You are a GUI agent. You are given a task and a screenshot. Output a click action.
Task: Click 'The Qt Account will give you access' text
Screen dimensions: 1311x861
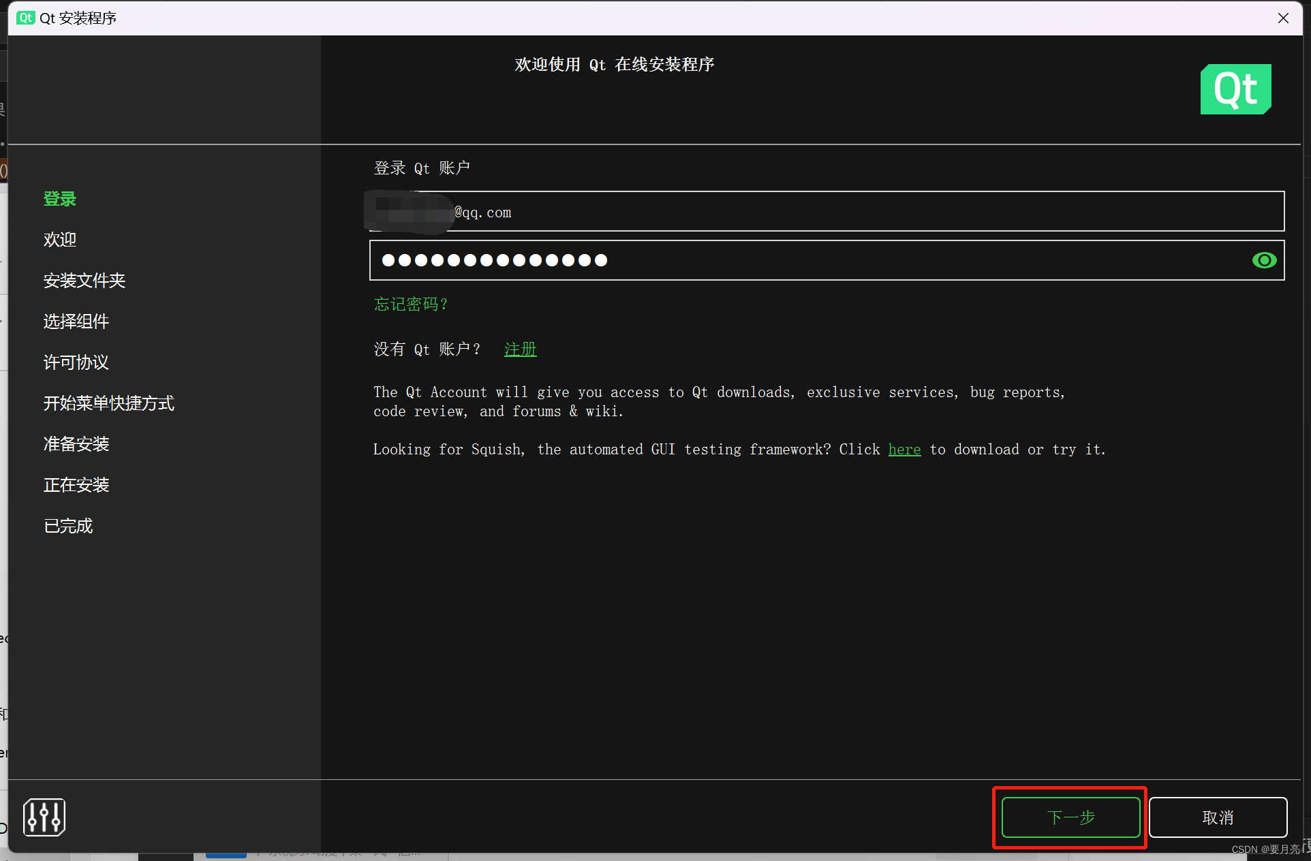click(719, 402)
